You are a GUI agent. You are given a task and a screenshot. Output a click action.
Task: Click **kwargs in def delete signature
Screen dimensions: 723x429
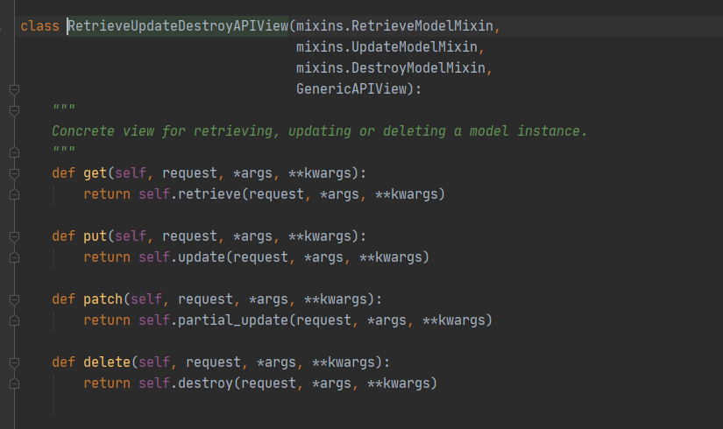coord(344,362)
